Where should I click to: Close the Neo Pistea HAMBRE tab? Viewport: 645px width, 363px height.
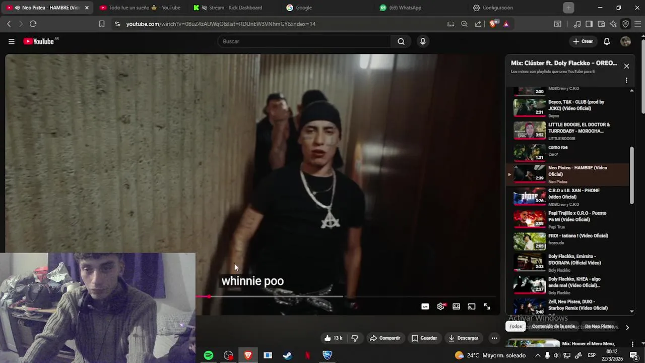tap(87, 8)
